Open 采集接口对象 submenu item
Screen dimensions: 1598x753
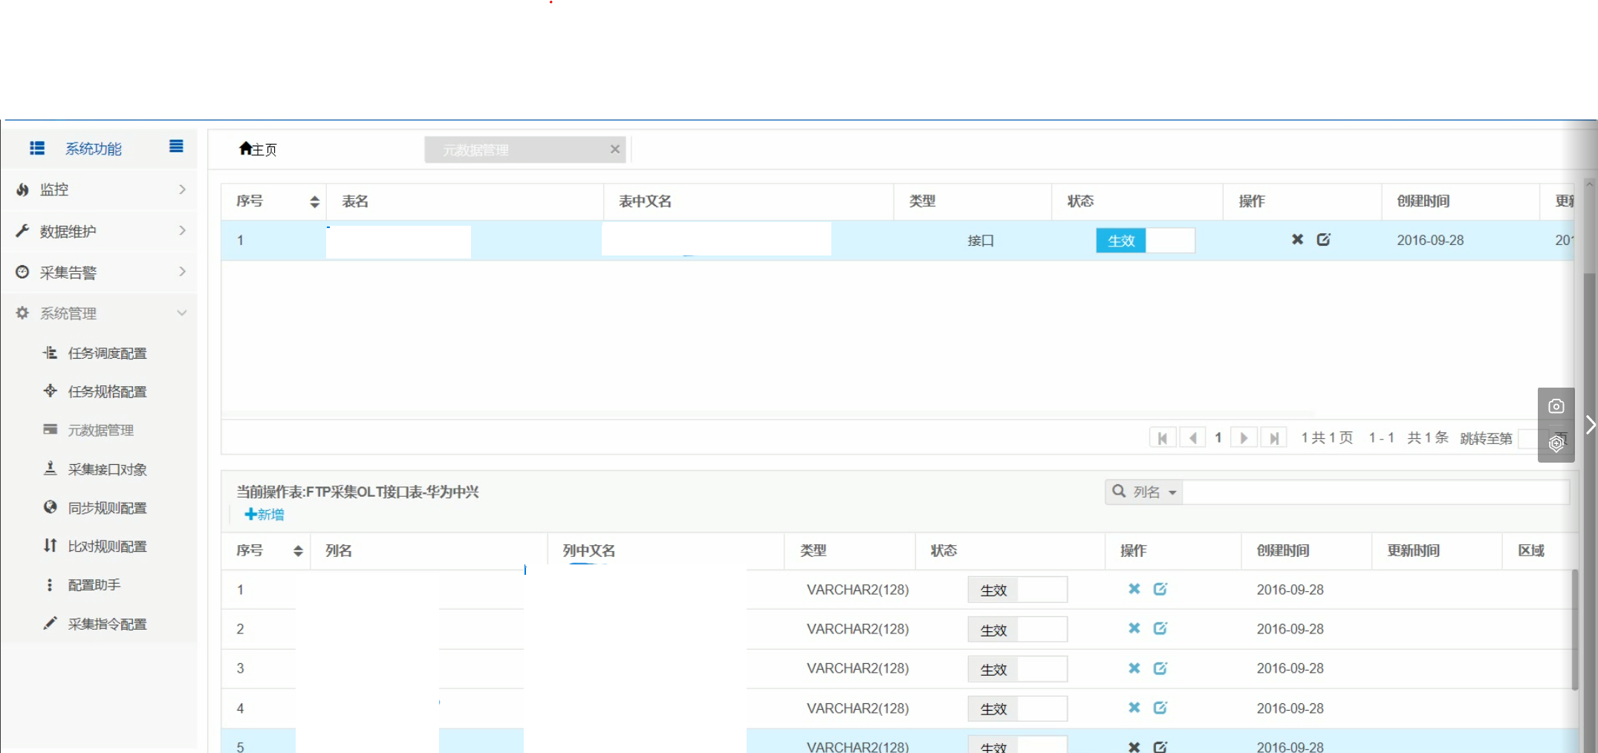(107, 469)
